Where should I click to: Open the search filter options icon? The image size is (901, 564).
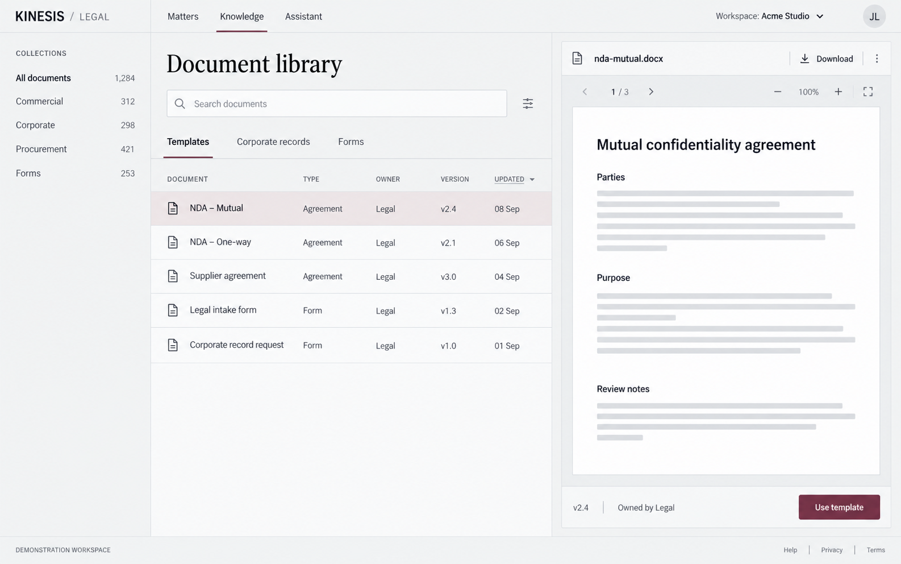pyautogui.click(x=528, y=103)
